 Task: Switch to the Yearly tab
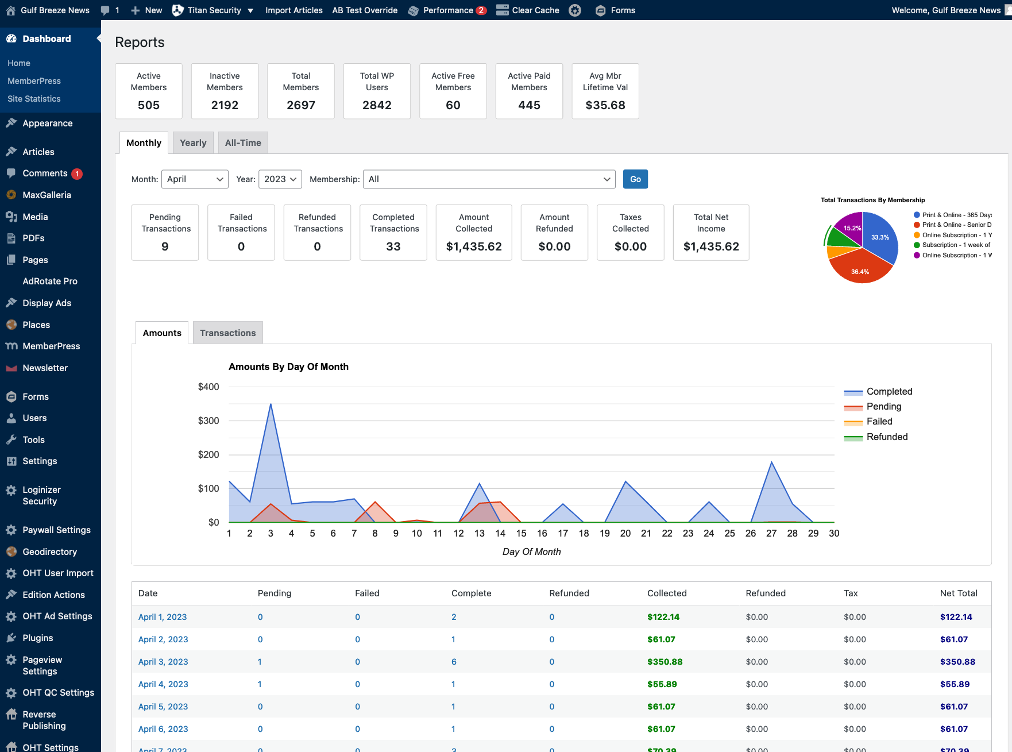[x=193, y=143]
